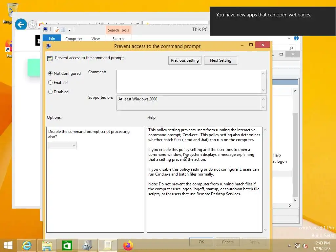This screenshot has width=336, height=252.
Task: Open the View ribbon tab
Action: click(x=95, y=39)
